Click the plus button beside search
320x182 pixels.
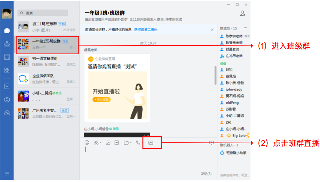pyautogui.click(x=73, y=13)
